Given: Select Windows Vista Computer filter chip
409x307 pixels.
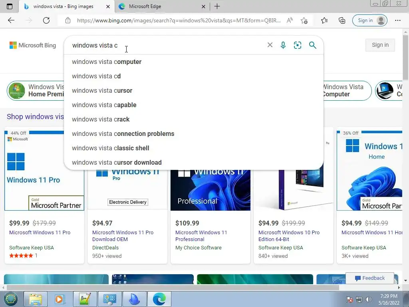Looking at the screenshot, I should coord(347,91).
